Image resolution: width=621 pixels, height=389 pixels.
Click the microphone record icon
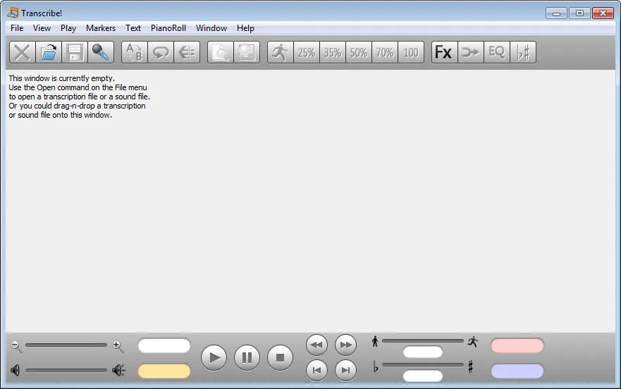101,52
